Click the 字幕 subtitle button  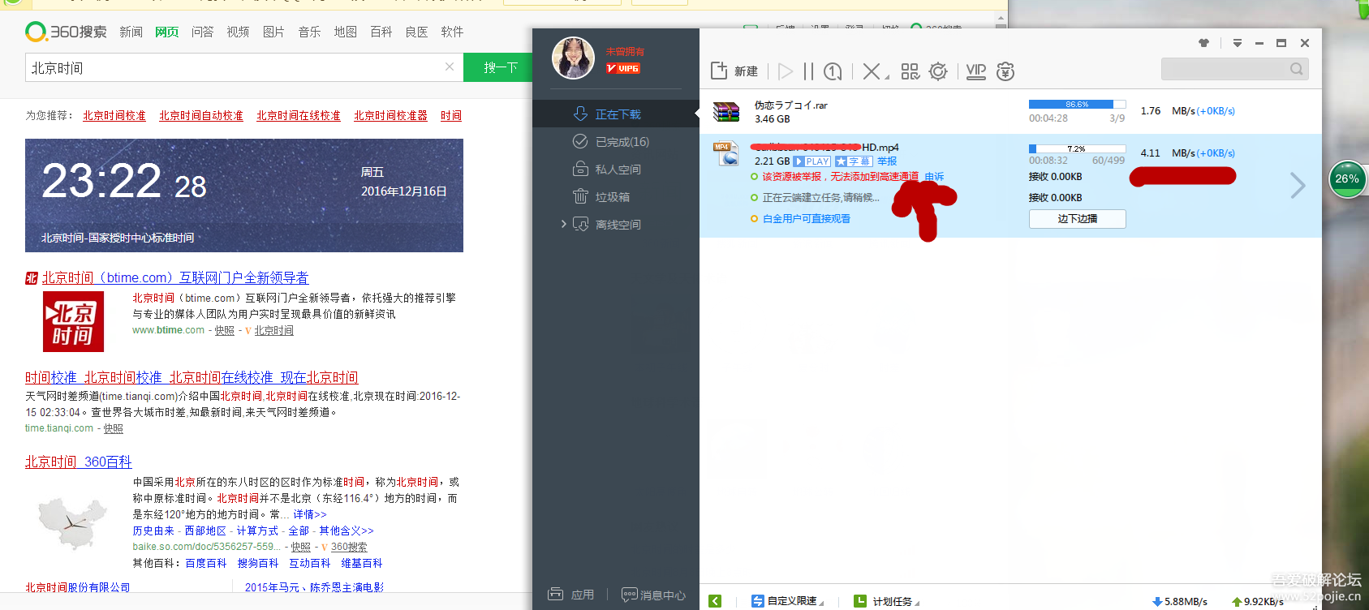pyautogui.click(x=854, y=161)
